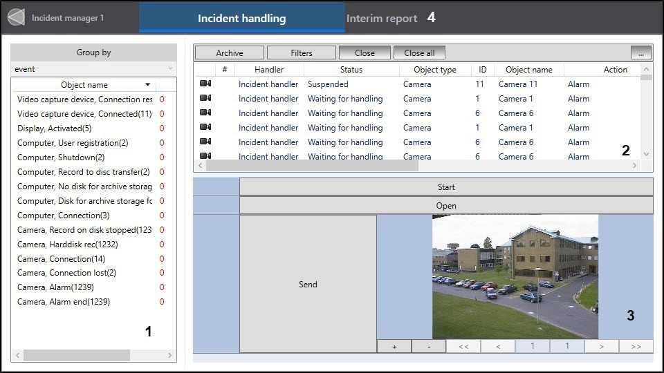Go to next frame with > button

(x=601, y=347)
